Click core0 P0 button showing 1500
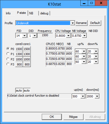This screenshot has height=124, width=109. [x=19, y=49]
